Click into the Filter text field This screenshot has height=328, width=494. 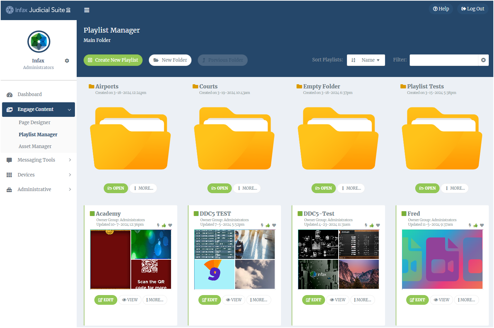click(x=443, y=60)
